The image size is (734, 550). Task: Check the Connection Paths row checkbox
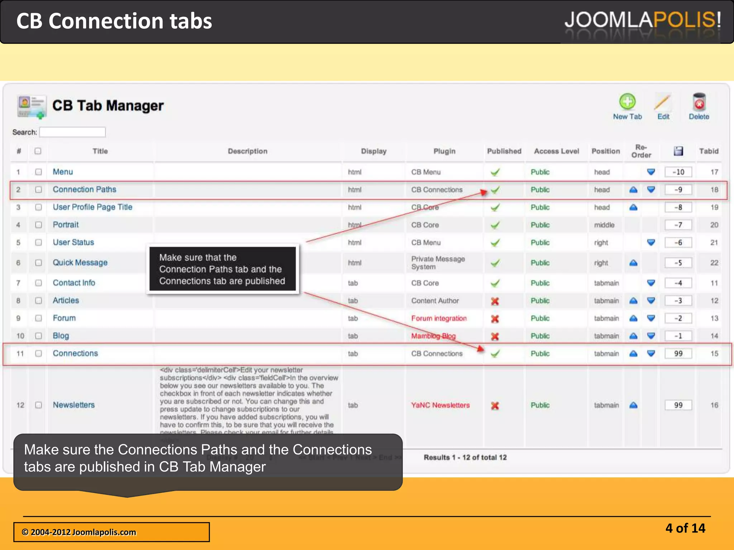38,189
